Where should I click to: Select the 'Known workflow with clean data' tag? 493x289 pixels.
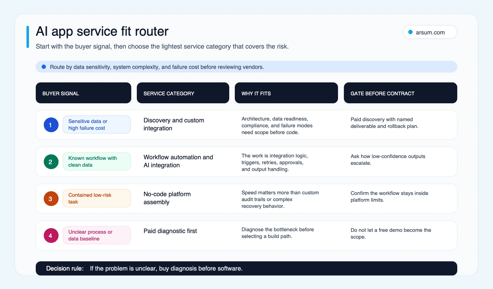point(97,161)
